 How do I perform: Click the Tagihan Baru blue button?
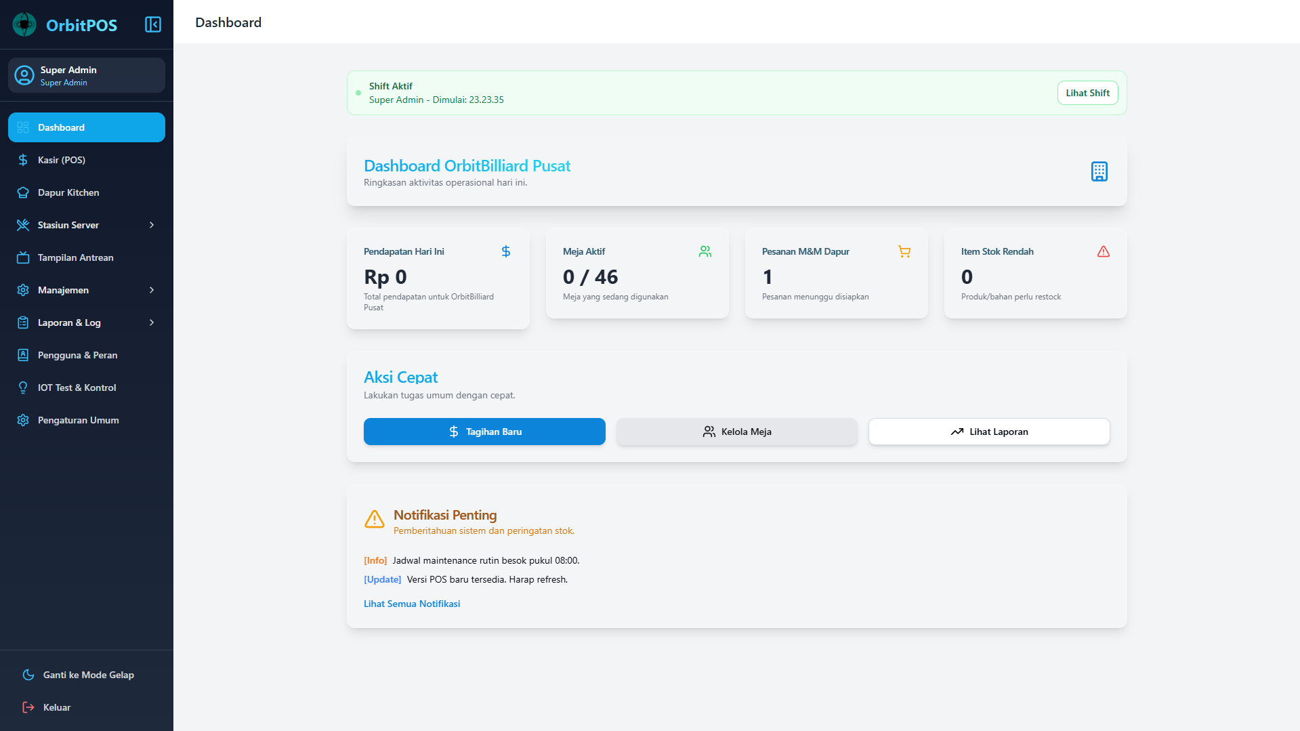click(x=484, y=432)
